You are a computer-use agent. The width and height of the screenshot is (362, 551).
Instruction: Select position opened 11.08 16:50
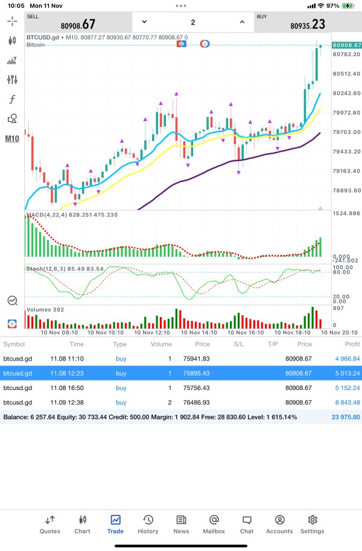coord(181,388)
